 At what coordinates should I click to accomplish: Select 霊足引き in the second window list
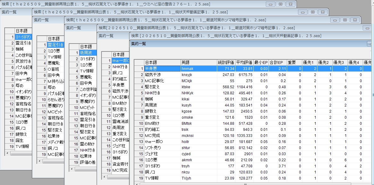coord(55,45)
